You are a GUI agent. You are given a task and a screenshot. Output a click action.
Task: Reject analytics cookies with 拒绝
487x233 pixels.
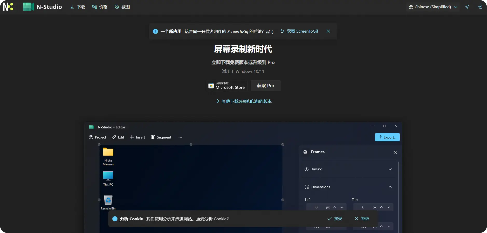[362, 219]
